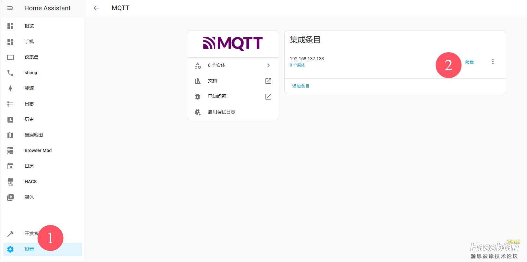The image size is (527, 262).
Task: Click the Home Assistant title
Action: pyautogui.click(x=47, y=8)
